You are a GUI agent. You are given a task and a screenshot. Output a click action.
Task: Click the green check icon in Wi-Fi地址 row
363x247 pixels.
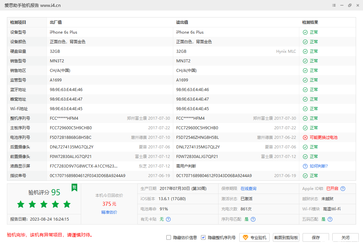[x=305, y=109]
